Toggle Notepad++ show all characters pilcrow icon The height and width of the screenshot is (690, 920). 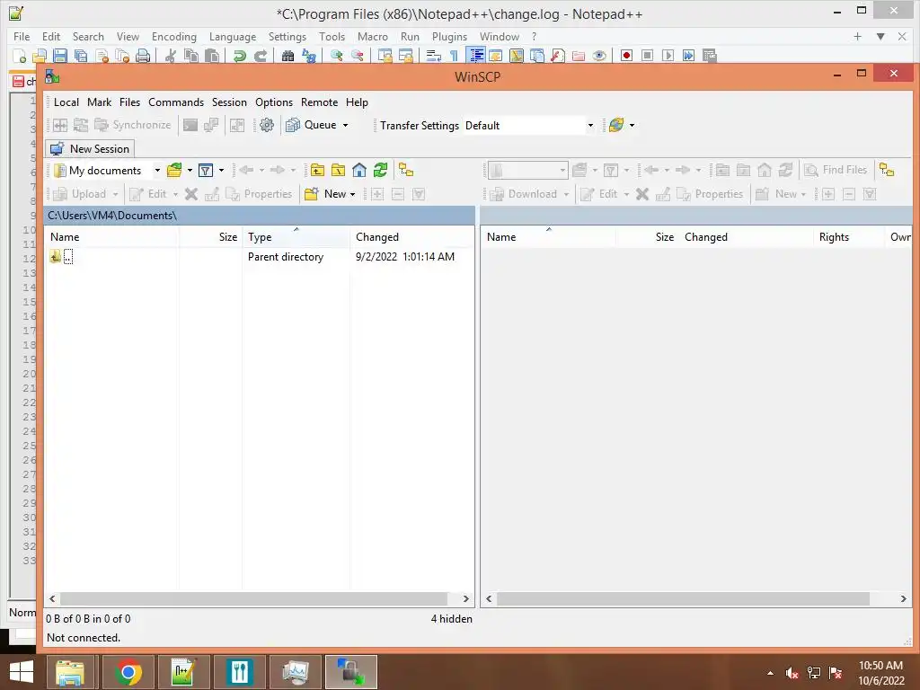point(454,56)
